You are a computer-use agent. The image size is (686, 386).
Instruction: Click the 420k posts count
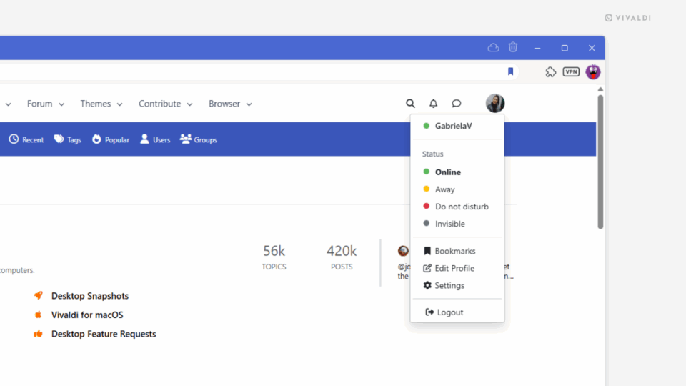pyautogui.click(x=342, y=251)
